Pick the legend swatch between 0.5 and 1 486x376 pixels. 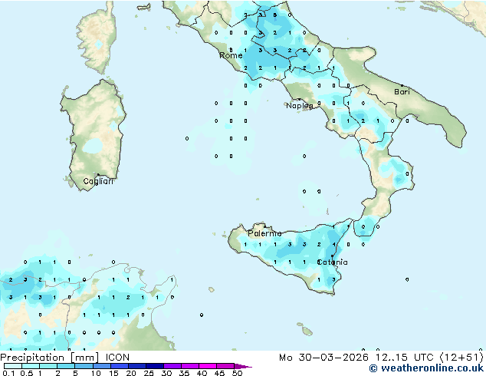[31, 366]
